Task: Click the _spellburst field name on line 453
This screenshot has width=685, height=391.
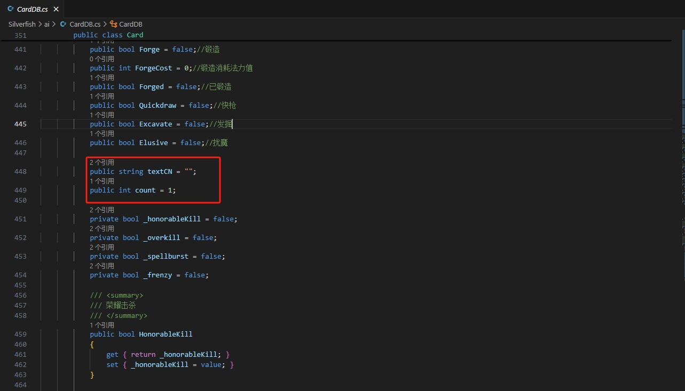Action: coord(166,257)
